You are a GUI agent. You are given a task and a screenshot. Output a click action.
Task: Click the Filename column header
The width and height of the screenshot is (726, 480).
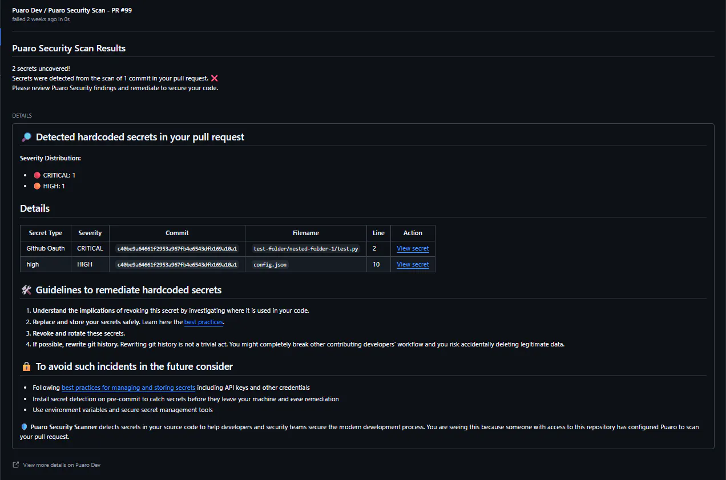point(306,233)
